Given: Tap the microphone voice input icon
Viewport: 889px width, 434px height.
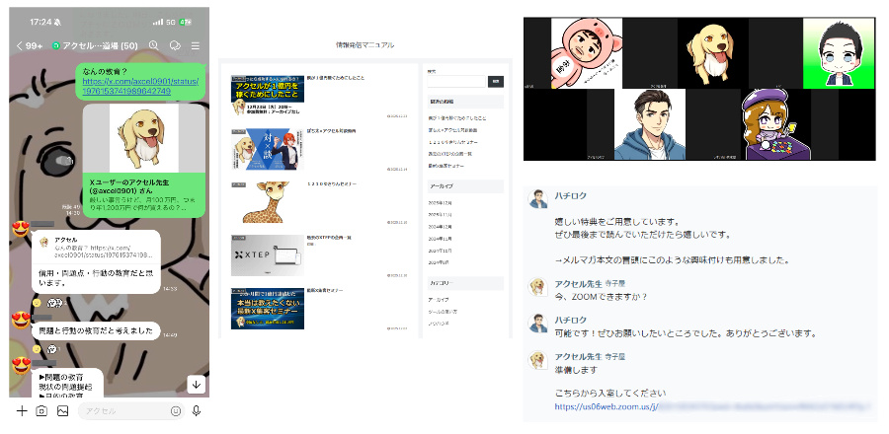Looking at the screenshot, I should [197, 410].
